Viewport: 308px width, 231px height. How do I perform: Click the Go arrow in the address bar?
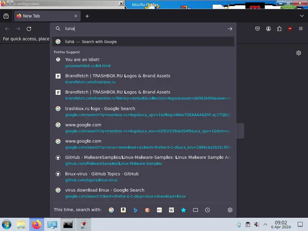pyautogui.click(x=230, y=29)
